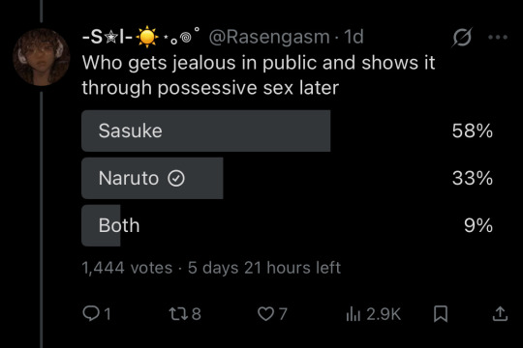View analytics via the bar chart icon
The height and width of the screenshot is (348, 523).
point(353,314)
